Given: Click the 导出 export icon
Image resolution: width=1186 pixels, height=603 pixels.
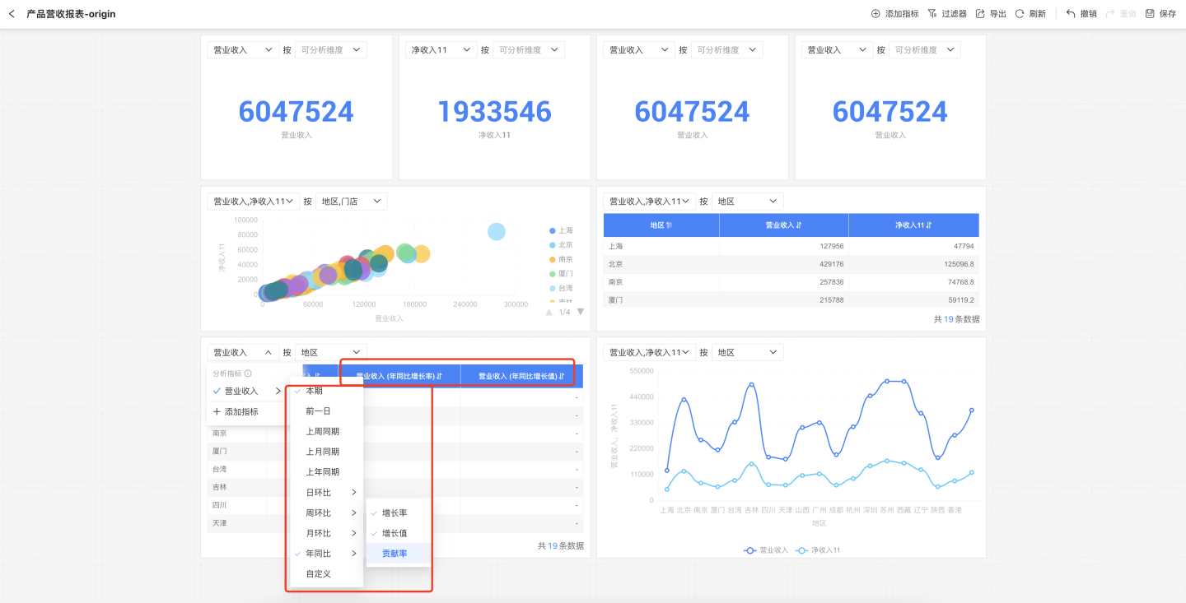Looking at the screenshot, I should pyautogui.click(x=980, y=14).
